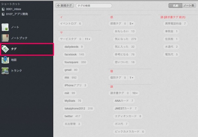Open the Notes icon in sidebar

(x=5, y=27)
